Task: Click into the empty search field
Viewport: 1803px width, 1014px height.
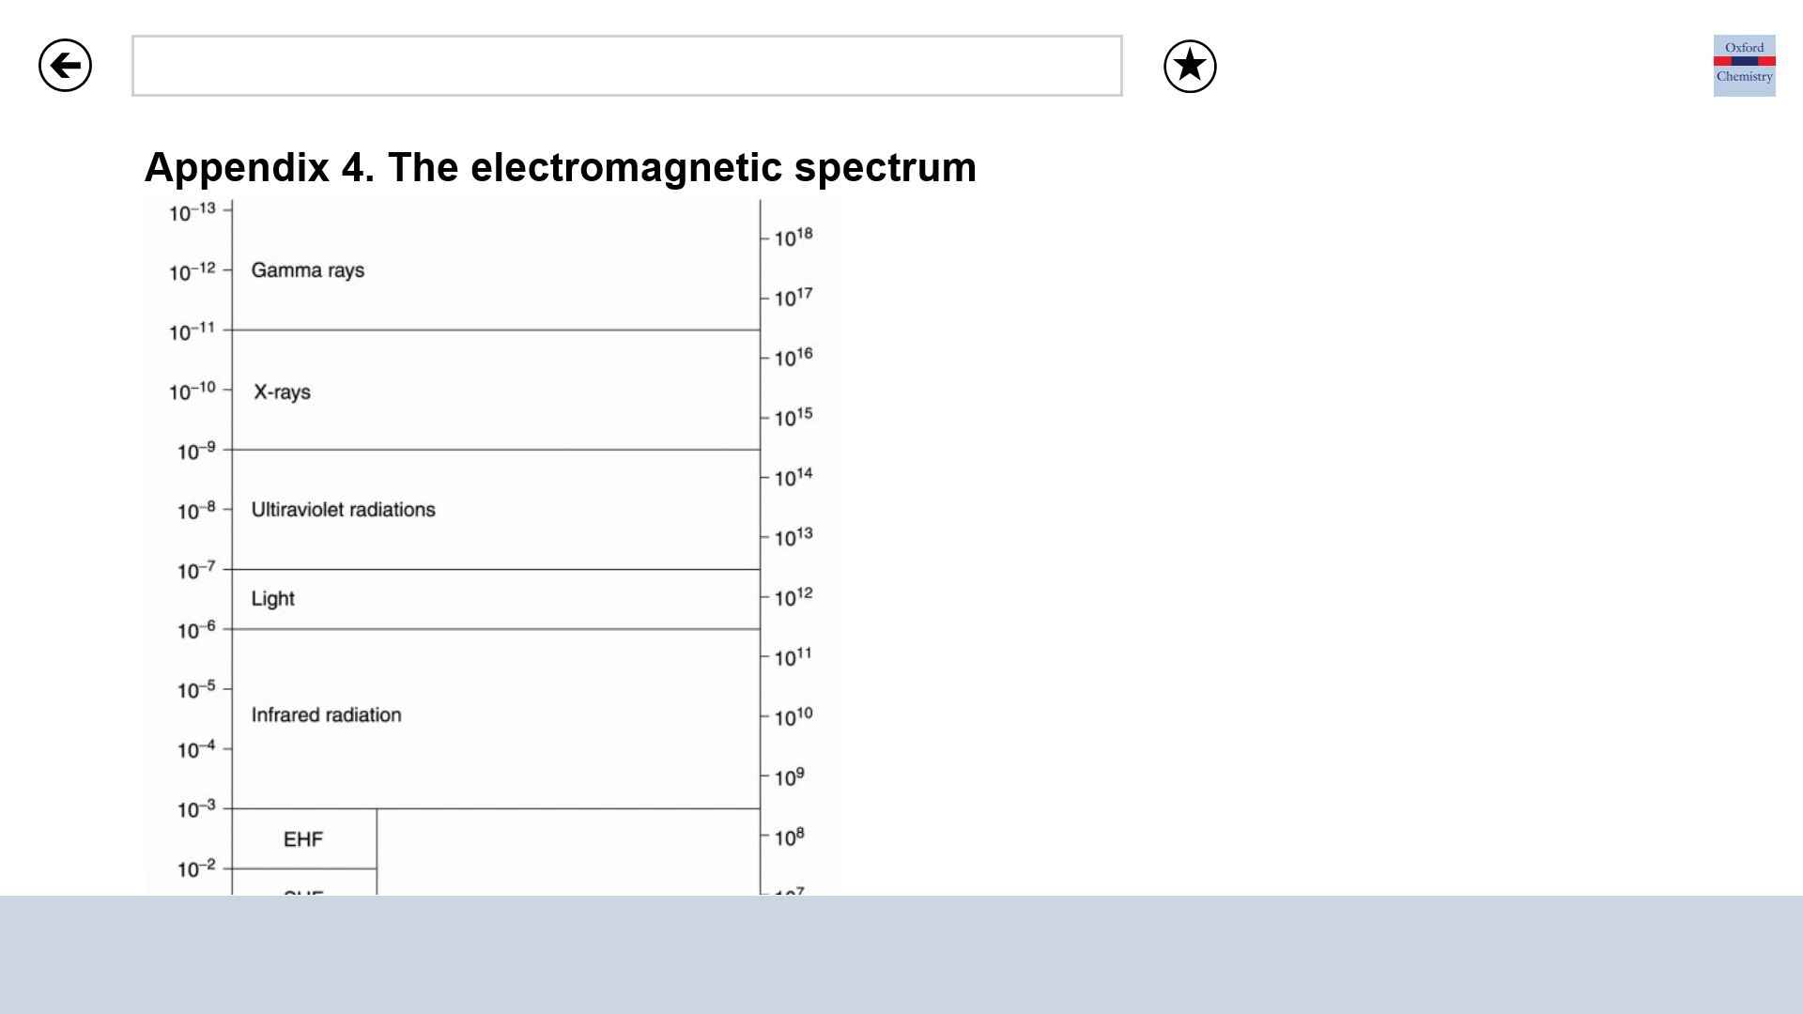Action: [626, 66]
